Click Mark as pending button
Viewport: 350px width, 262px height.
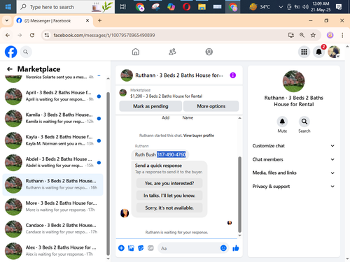point(150,106)
